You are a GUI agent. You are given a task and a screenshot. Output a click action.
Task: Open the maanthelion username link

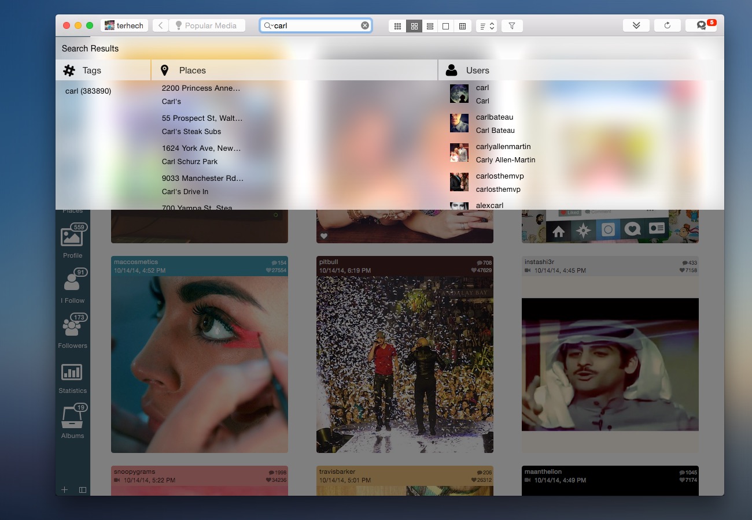(x=543, y=472)
